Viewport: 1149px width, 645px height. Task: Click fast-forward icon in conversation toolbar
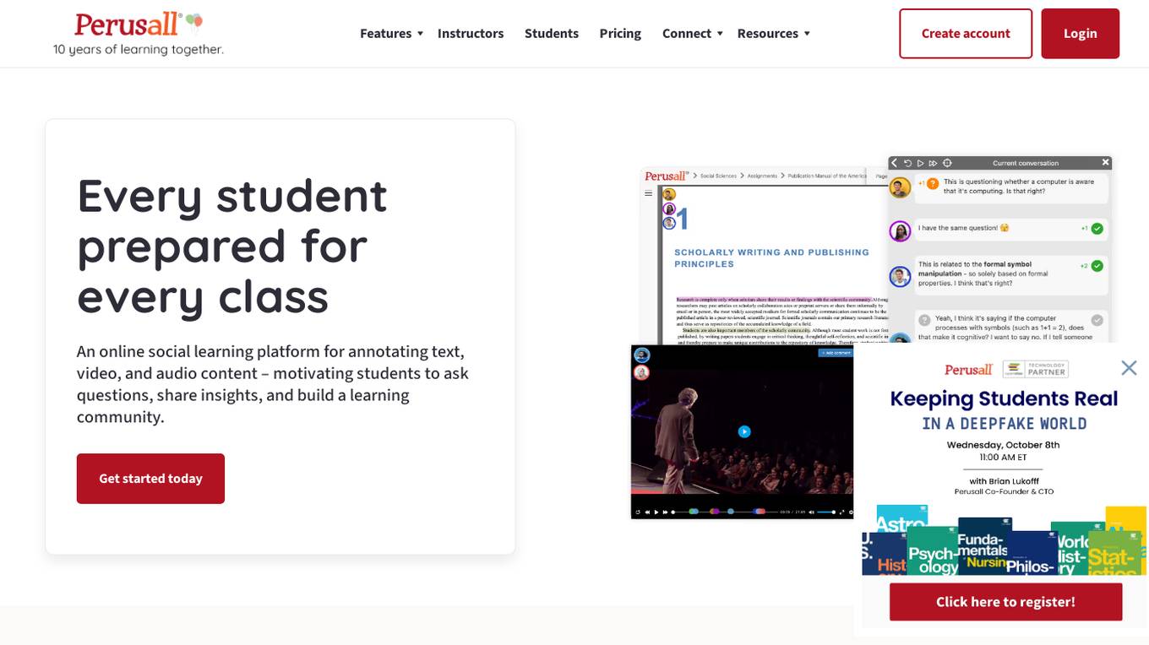coord(933,163)
